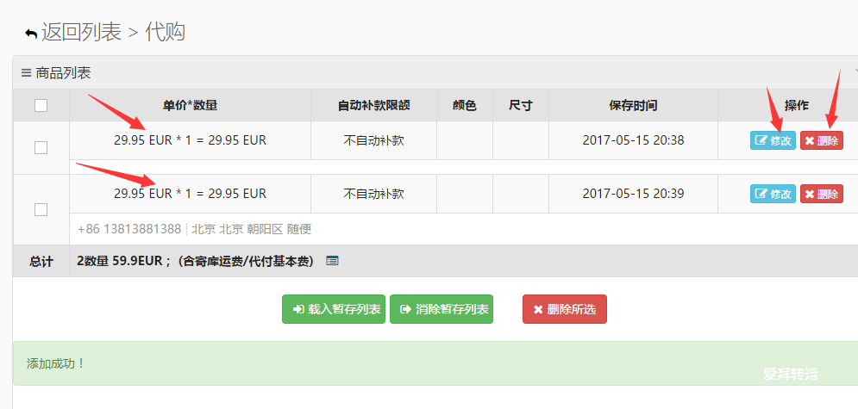This screenshot has height=409, width=858.
Task: Click 修改 for the 20:39 item
Action: (x=773, y=193)
